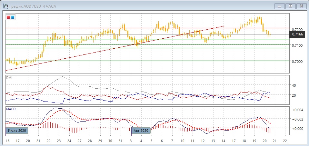Click the 40 level on DMI scale
This screenshot has width=309, height=146.
[294, 85]
